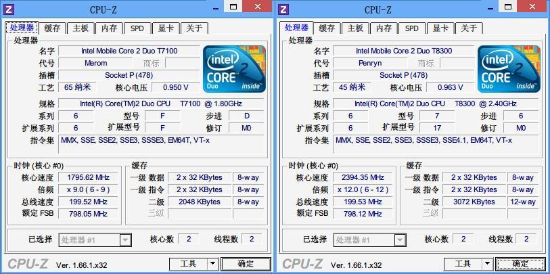The width and height of the screenshot is (550, 274).
Task: Open the 工具 arrow dropdown in left window
Action: (213, 264)
